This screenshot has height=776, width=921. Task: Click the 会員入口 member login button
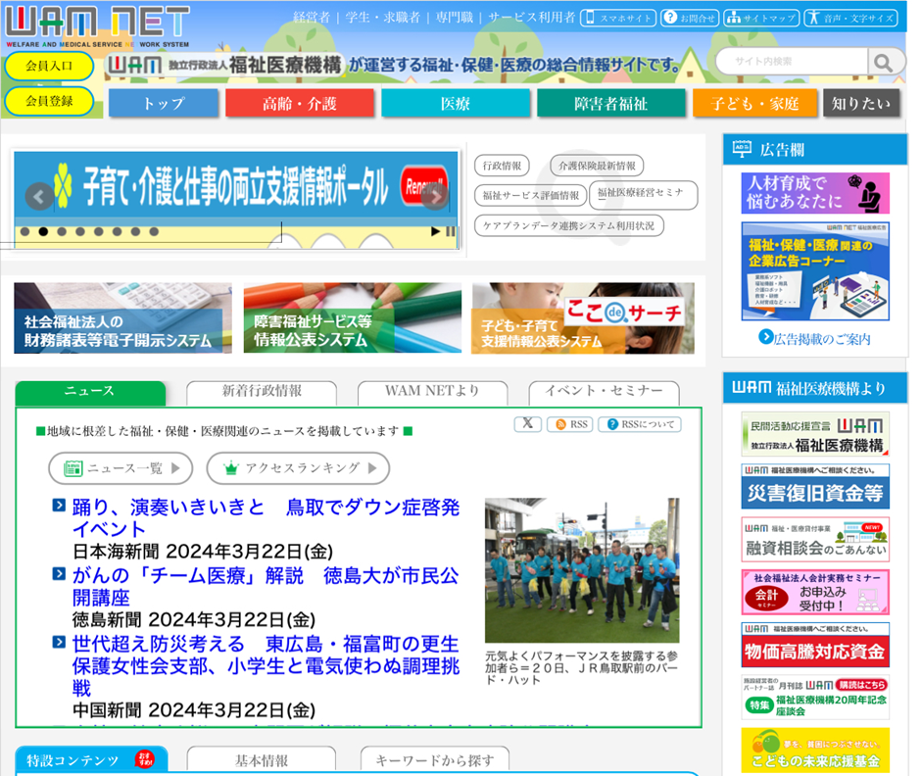pos(49,66)
